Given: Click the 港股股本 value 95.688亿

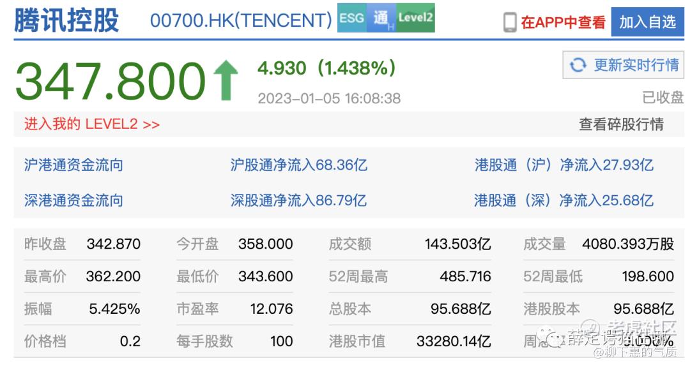Looking at the screenshot, I should (x=644, y=309).
